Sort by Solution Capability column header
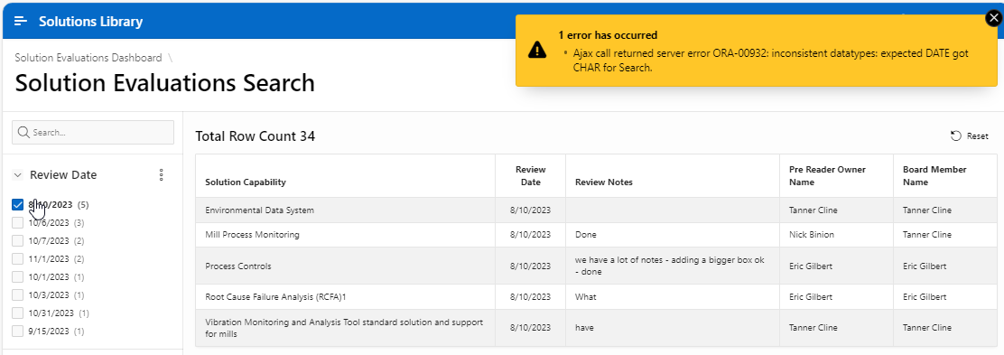This screenshot has width=1004, height=355. point(246,182)
